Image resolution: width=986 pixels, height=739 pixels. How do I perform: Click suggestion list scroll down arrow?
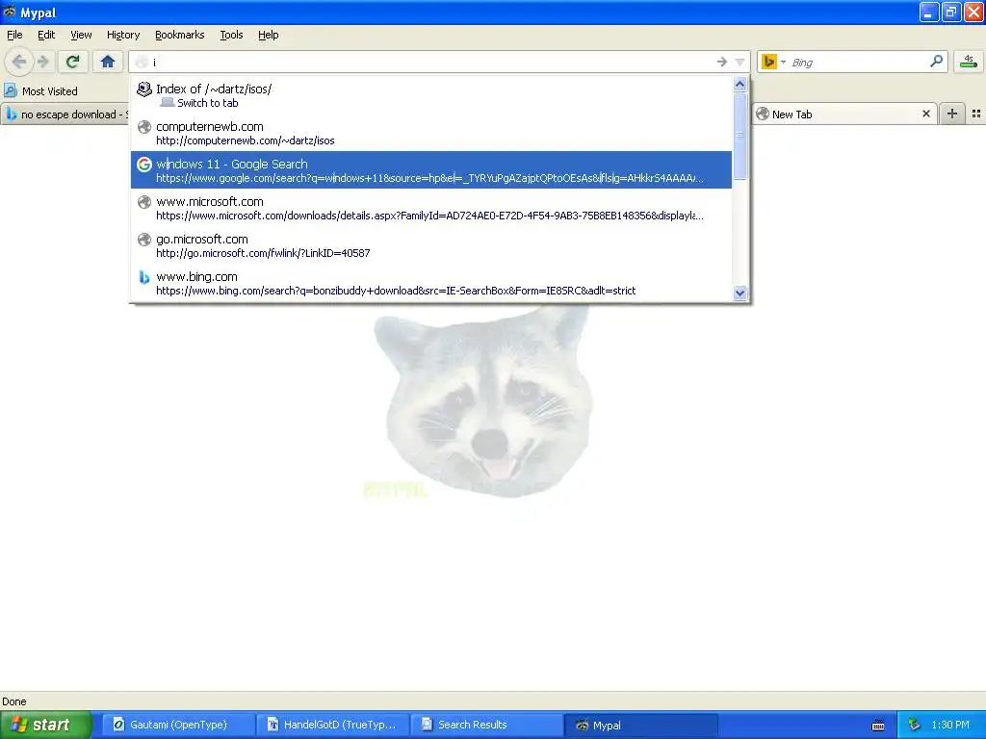(x=740, y=293)
